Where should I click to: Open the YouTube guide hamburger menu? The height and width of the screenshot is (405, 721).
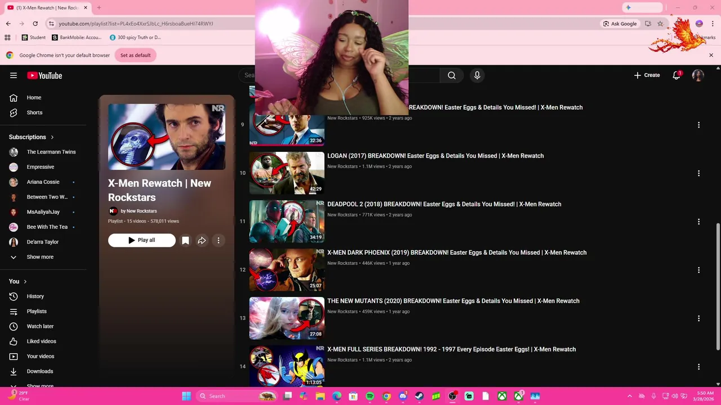point(14,75)
